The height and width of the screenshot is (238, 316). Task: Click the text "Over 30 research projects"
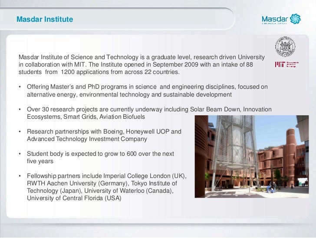coord(62,109)
